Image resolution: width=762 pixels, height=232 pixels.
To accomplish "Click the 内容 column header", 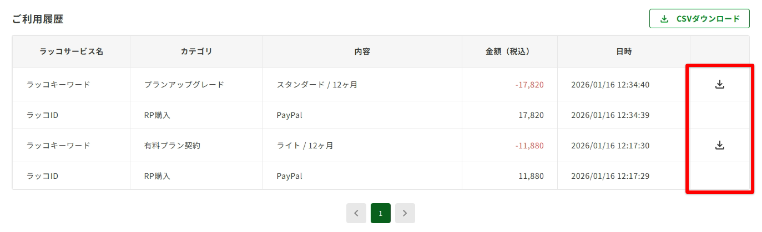I will 362,51.
